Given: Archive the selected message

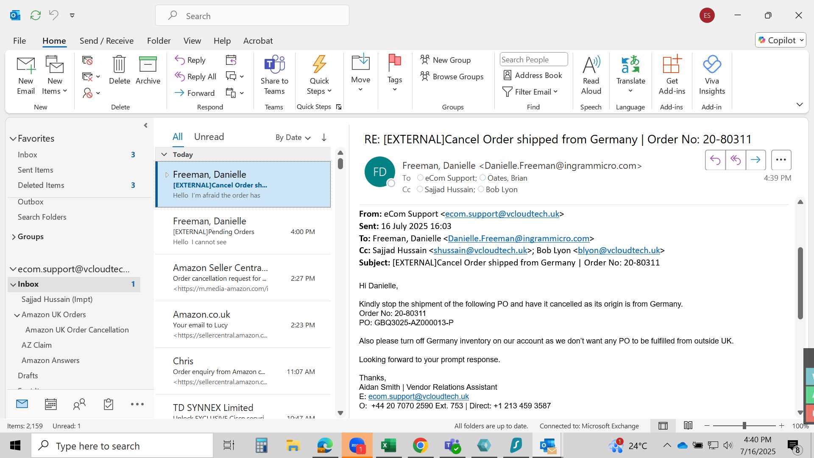Looking at the screenshot, I should [x=148, y=70].
